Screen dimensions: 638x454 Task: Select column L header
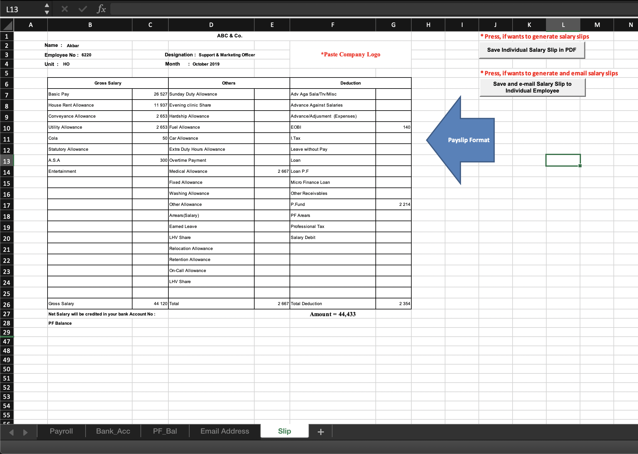[563, 25]
